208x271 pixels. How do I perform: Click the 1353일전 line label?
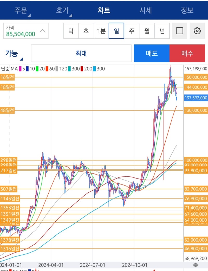(x=10, y=208)
